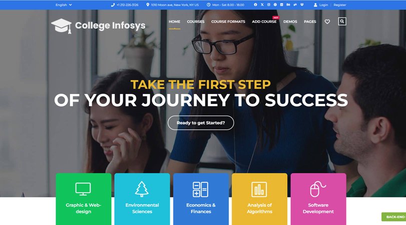406x225 pixels.
Task: Open the Demos menu
Action: coord(290,21)
